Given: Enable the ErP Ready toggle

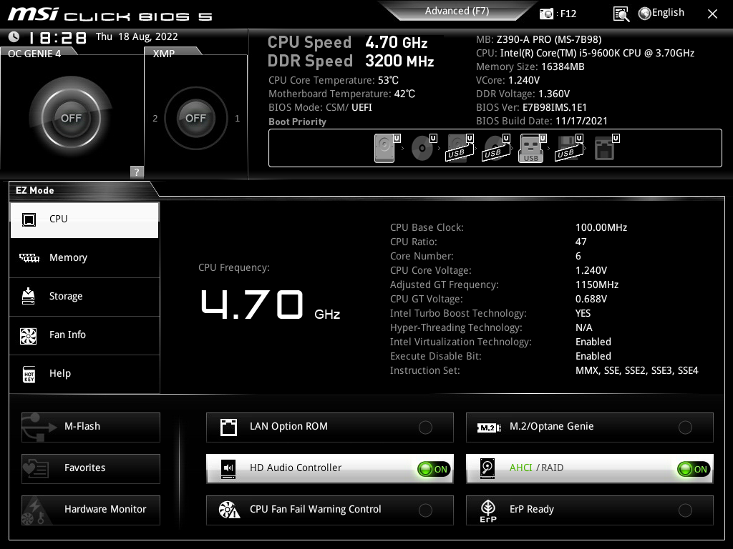Looking at the screenshot, I should tap(685, 510).
